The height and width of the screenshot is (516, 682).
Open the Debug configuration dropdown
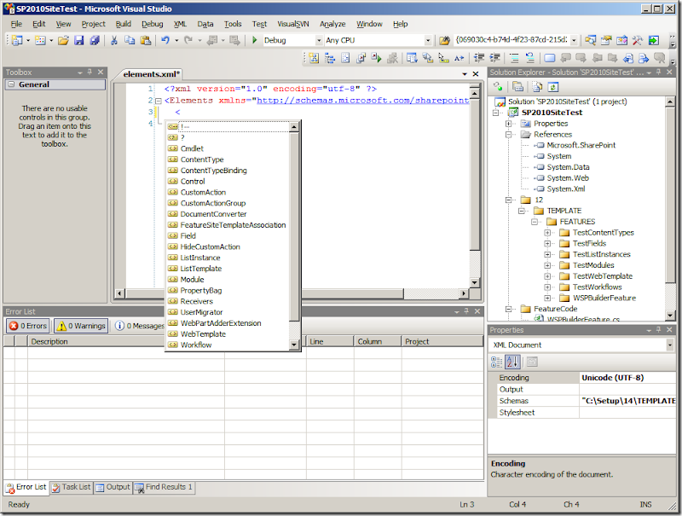pyautogui.click(x=319, y=40)
